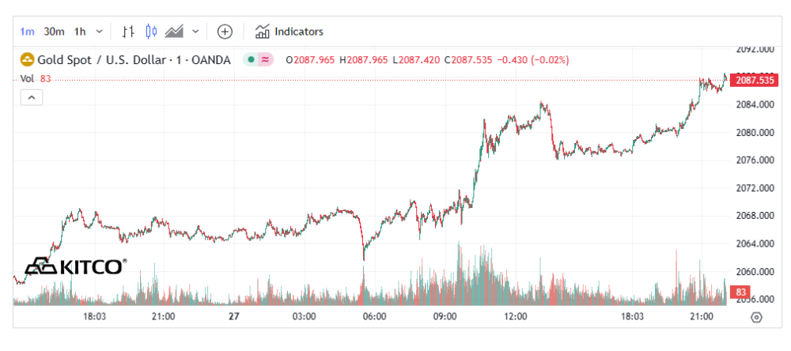Click the red volume 83 axis label
The width and height of the screenshot is (791, 351).
click(x=741, y=292)
